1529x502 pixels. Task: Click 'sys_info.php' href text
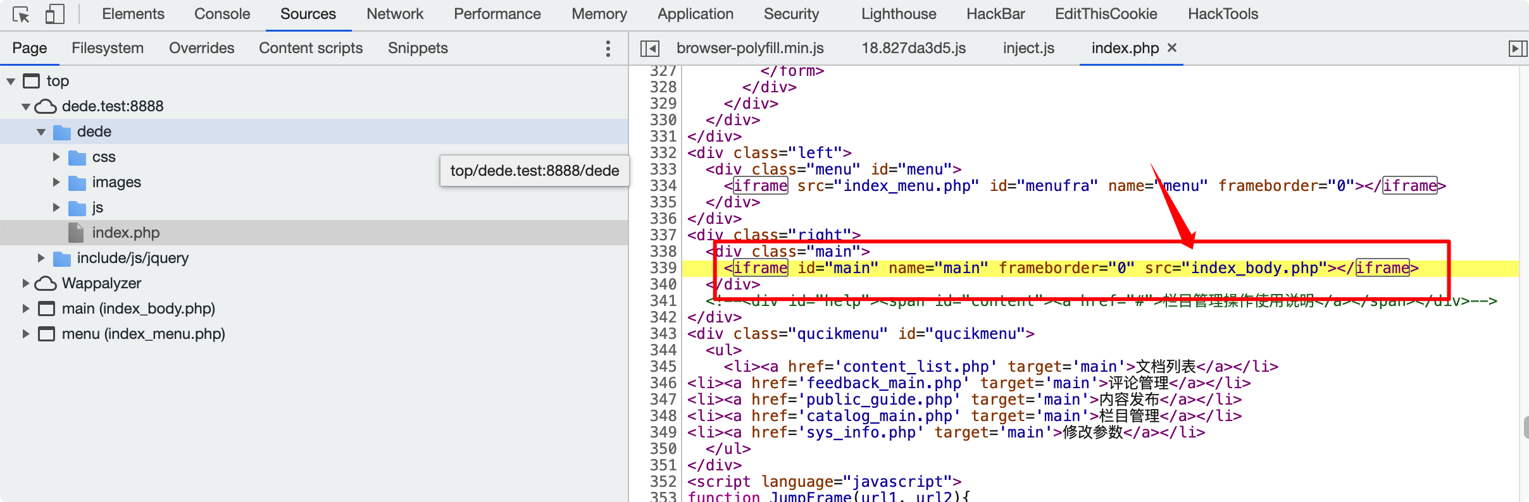[861, 432]
